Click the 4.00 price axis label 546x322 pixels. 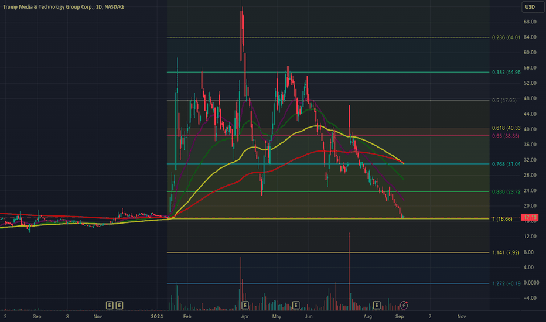(528, 268)
